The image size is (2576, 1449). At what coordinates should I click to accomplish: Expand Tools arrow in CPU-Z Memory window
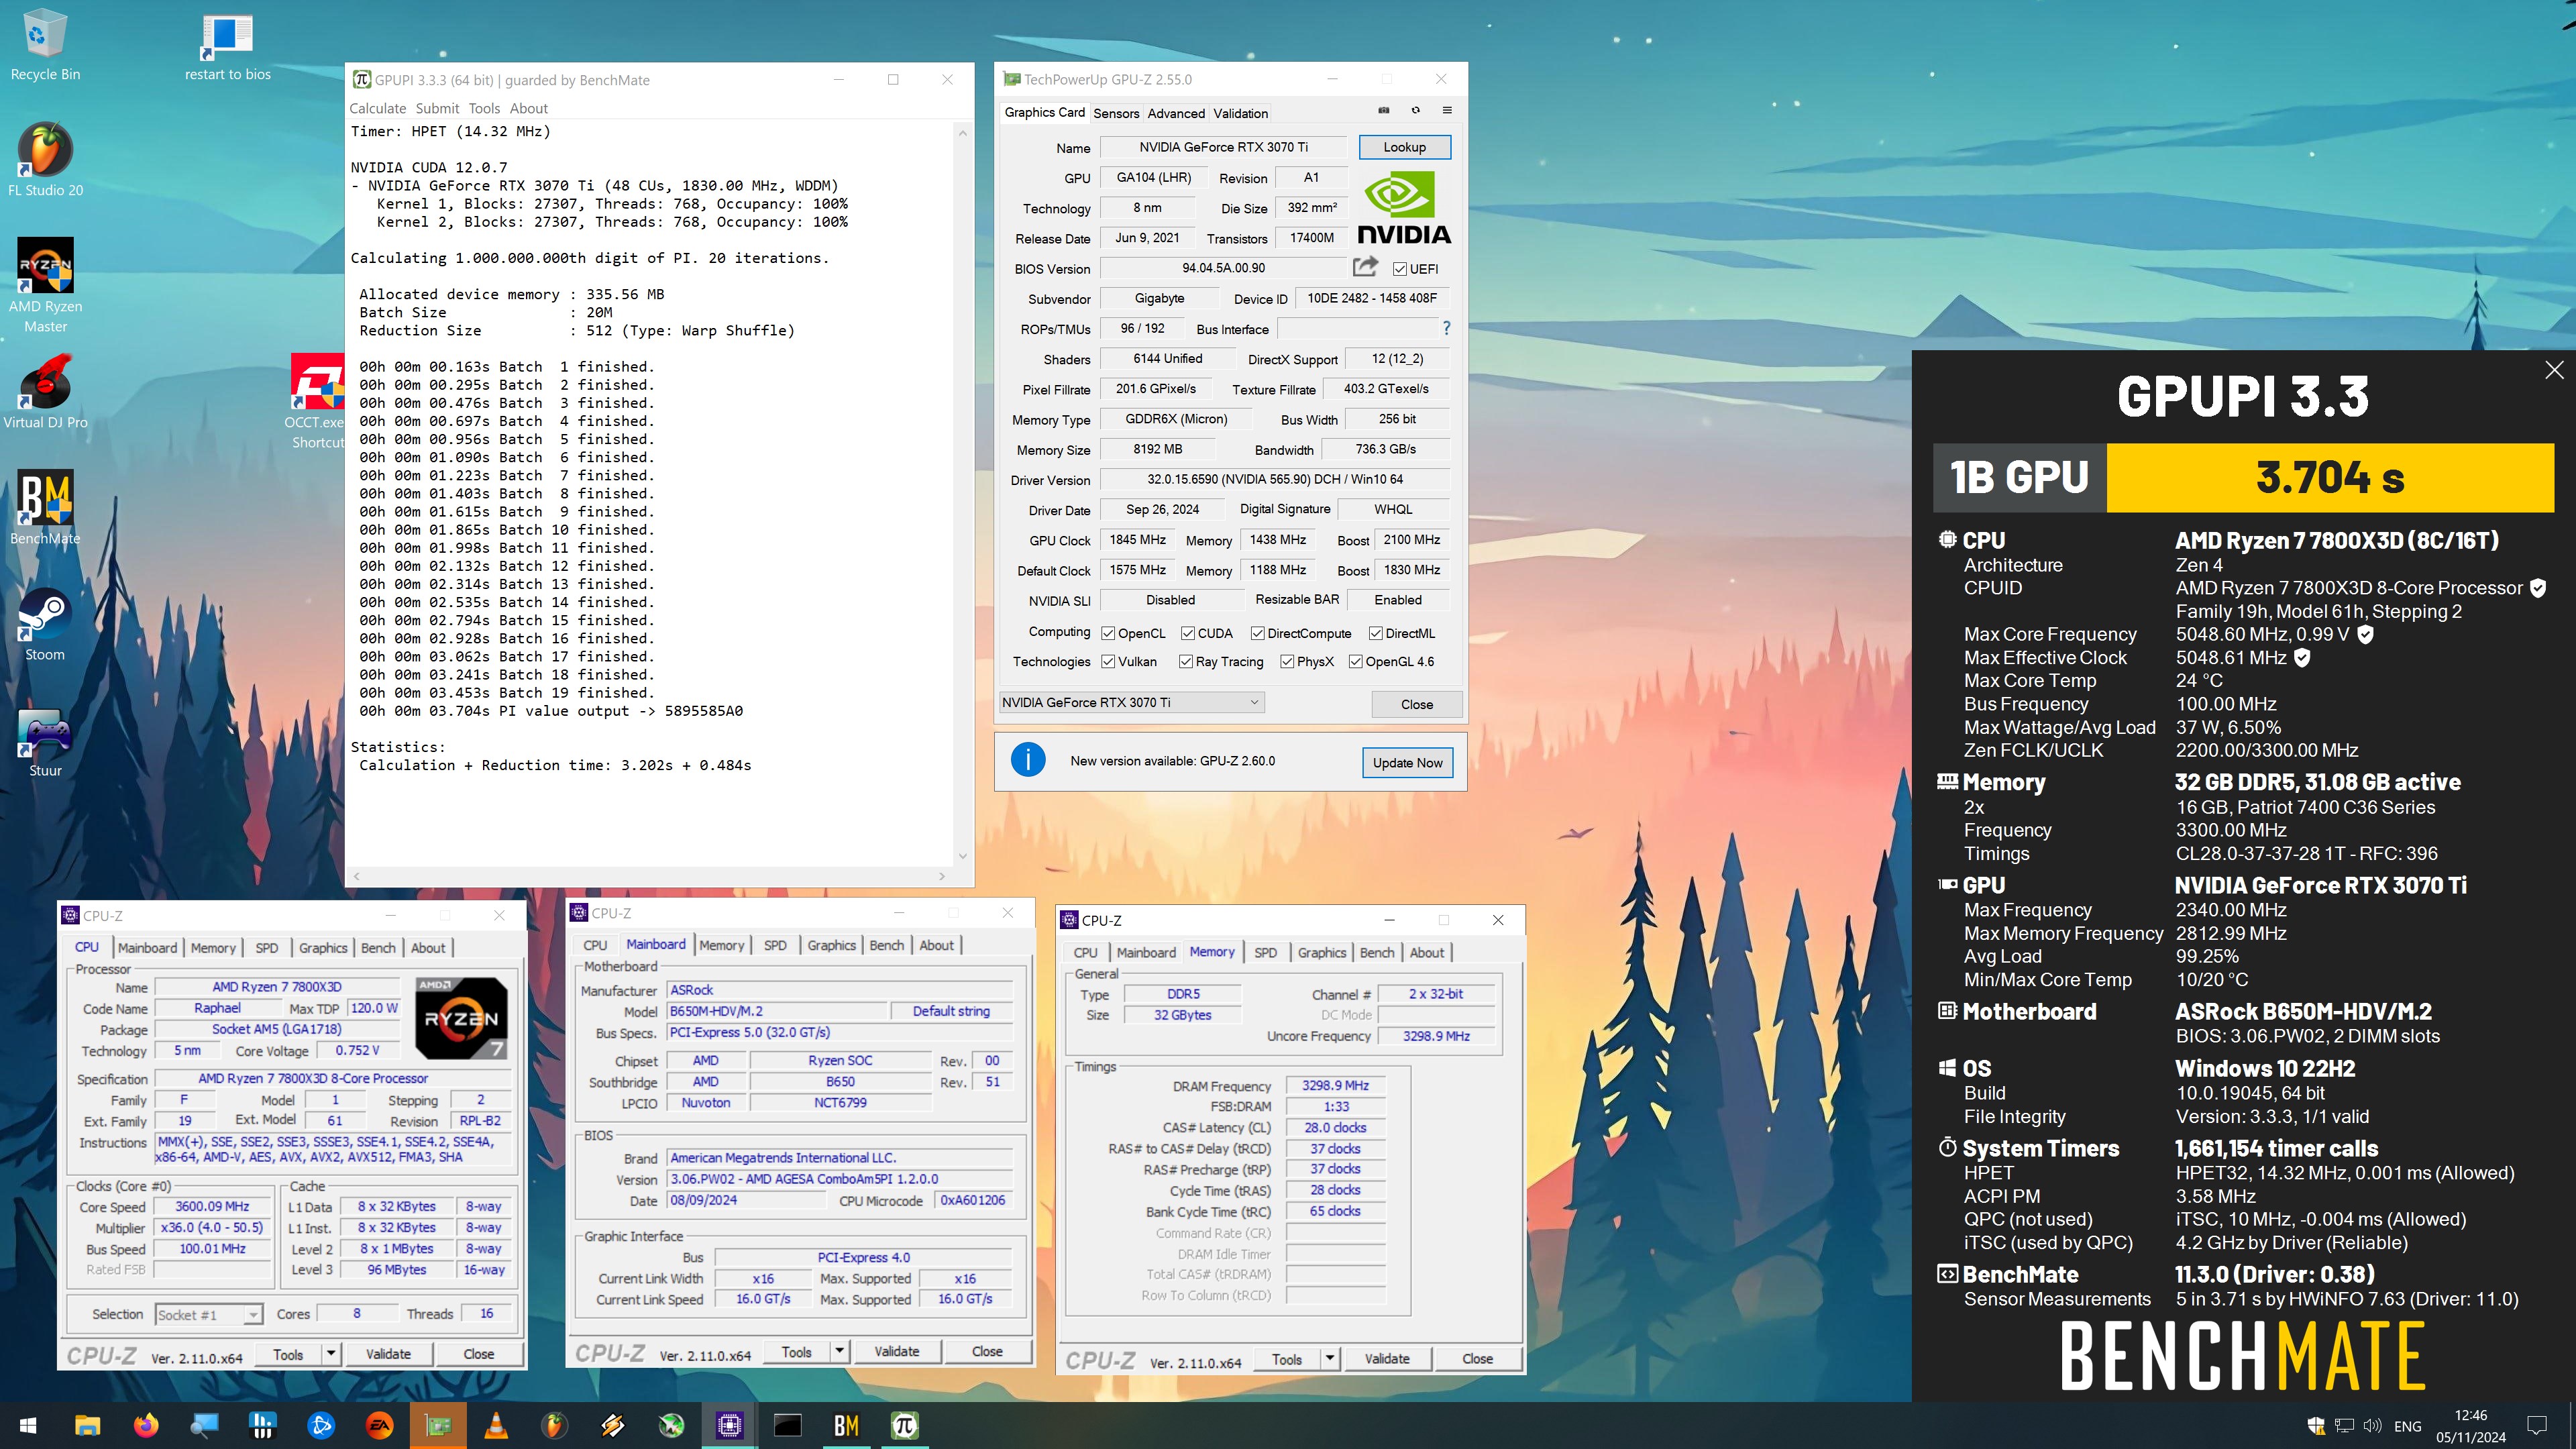pos(1330,1359)
